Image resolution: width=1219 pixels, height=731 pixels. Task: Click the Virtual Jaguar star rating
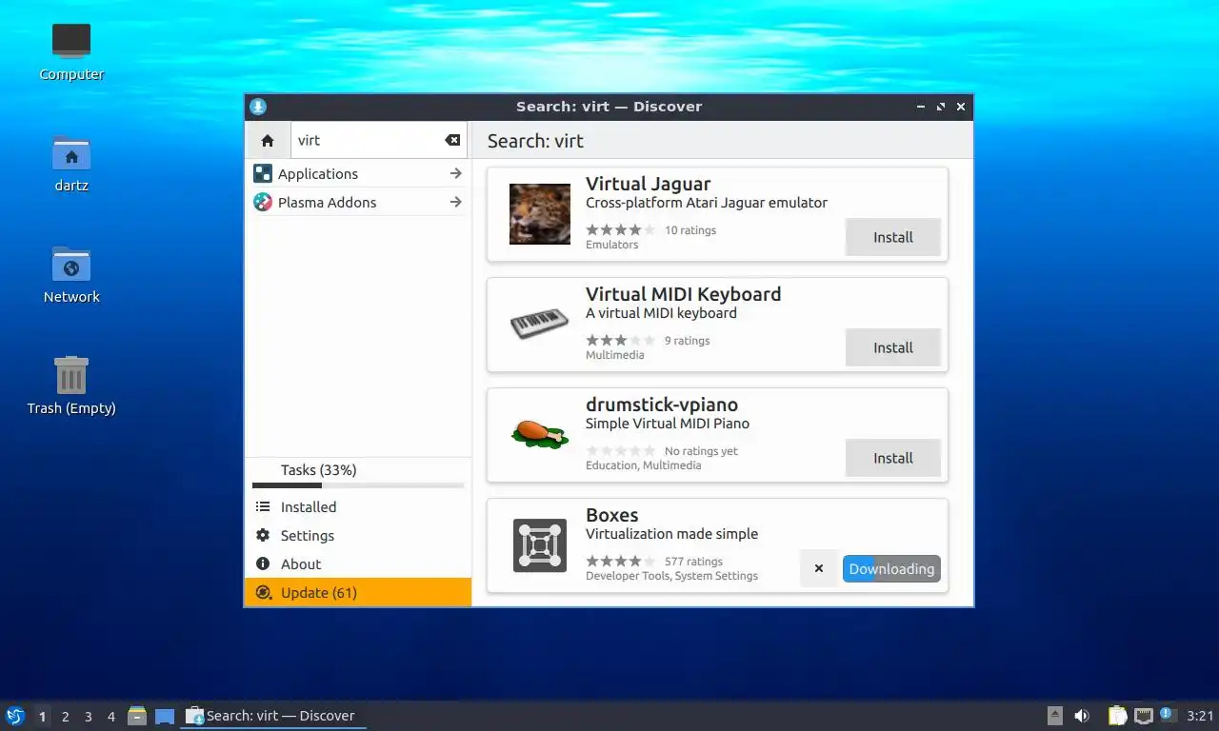(621, 230)
